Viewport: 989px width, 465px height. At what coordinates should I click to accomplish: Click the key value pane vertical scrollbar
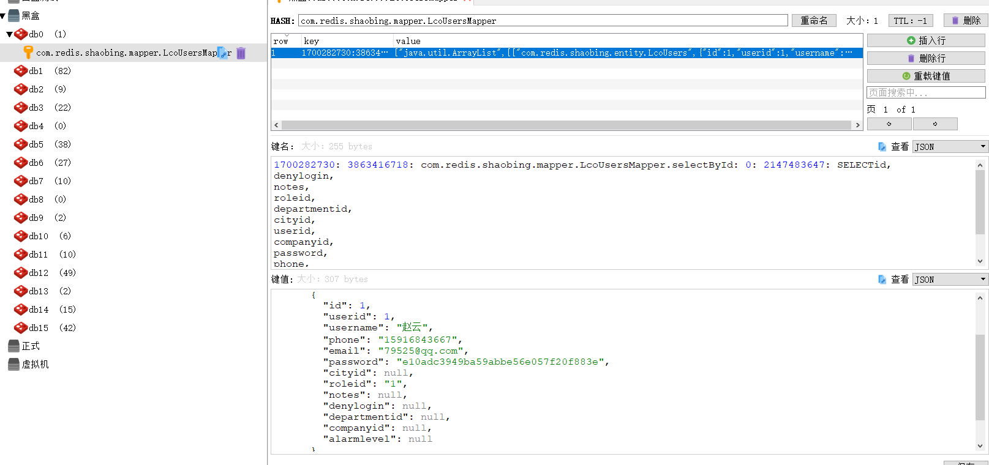click(x=980, y=378)
